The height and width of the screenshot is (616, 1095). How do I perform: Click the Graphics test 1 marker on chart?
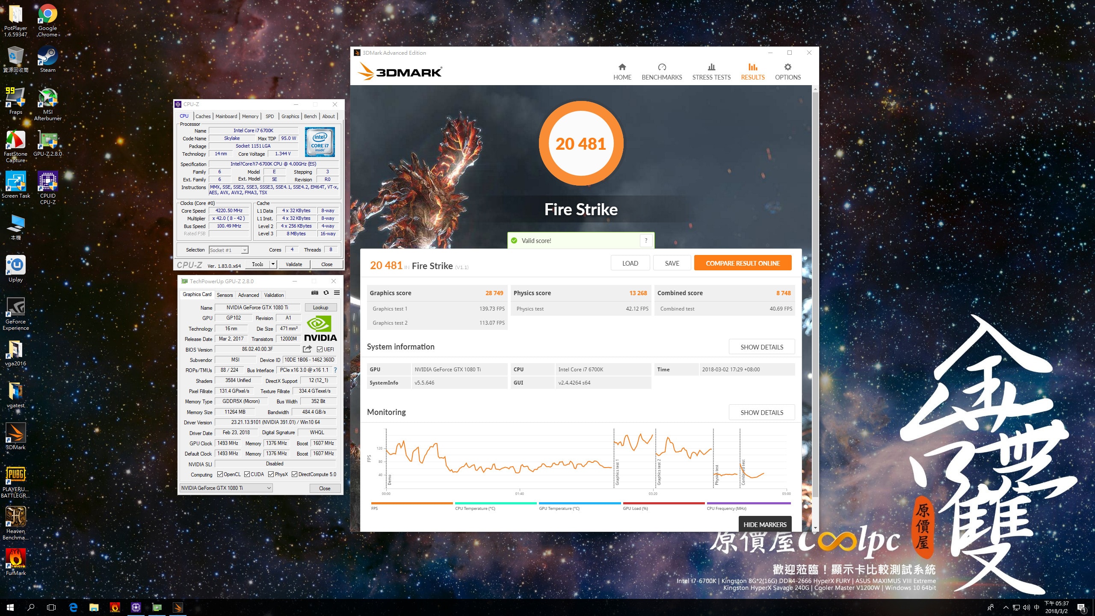pyautogui.click(x=617, y=473)
